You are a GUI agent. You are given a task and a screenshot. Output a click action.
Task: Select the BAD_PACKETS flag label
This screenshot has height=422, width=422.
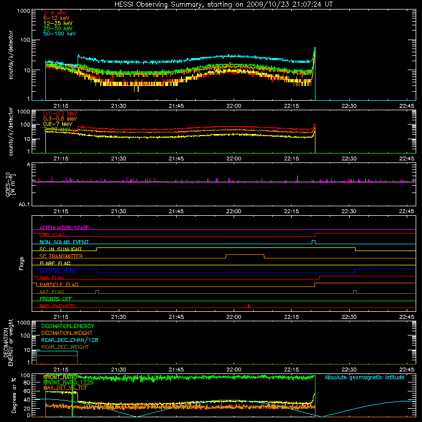point(57,306)
